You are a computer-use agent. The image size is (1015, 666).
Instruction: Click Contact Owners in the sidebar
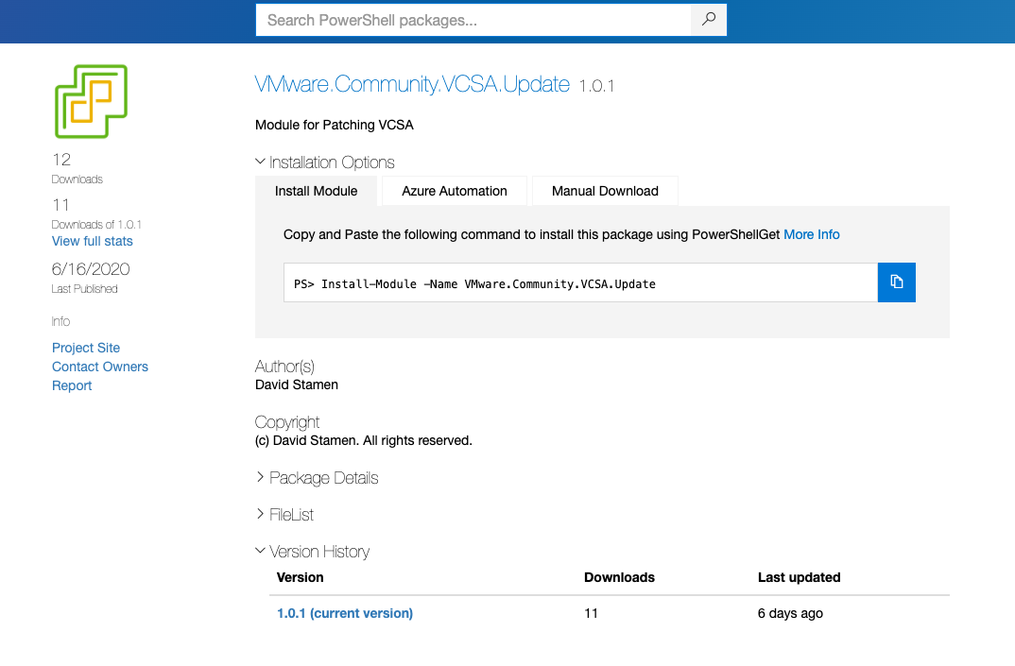click(x=99, y=367)
